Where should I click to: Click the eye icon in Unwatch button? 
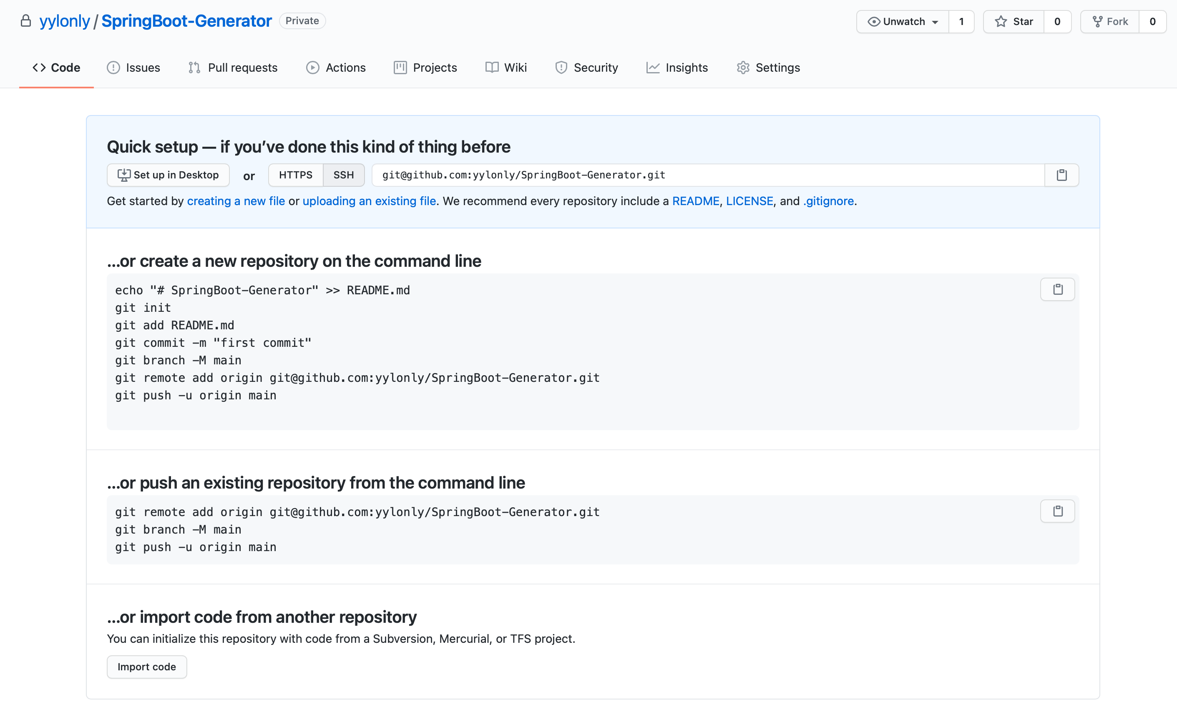coord(874,21)
